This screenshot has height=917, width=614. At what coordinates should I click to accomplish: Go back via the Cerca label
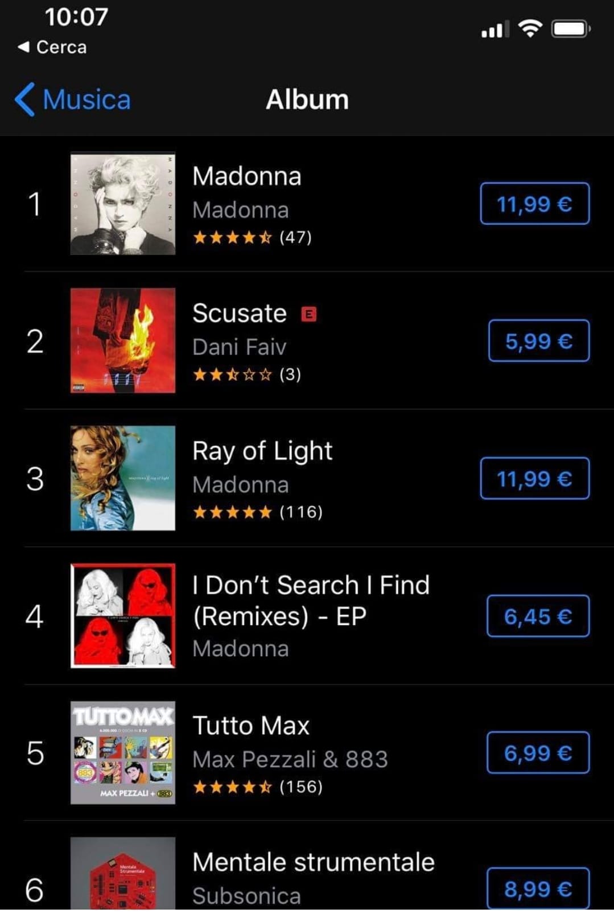click(x=59, y=48)
